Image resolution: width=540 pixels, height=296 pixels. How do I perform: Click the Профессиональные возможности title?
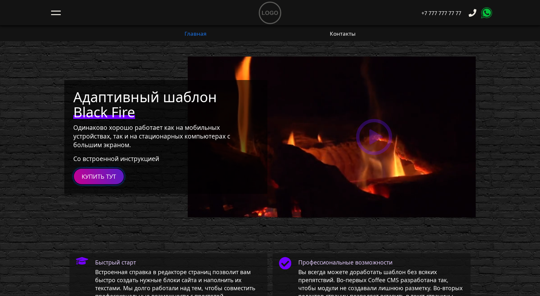(x=345, y=263)
